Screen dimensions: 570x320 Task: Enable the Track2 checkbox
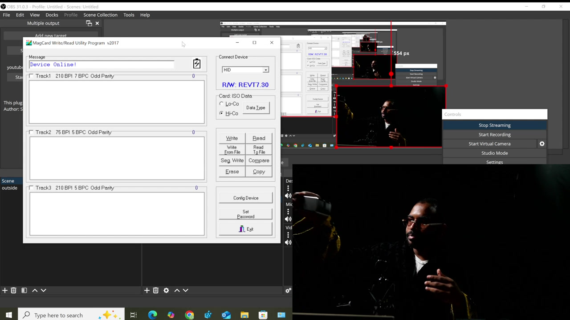click(31, 132)
